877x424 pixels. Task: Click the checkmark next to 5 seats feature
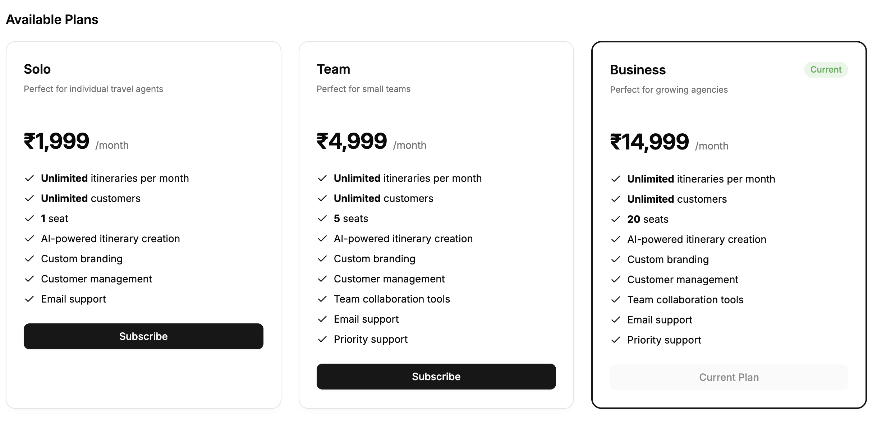322,218
